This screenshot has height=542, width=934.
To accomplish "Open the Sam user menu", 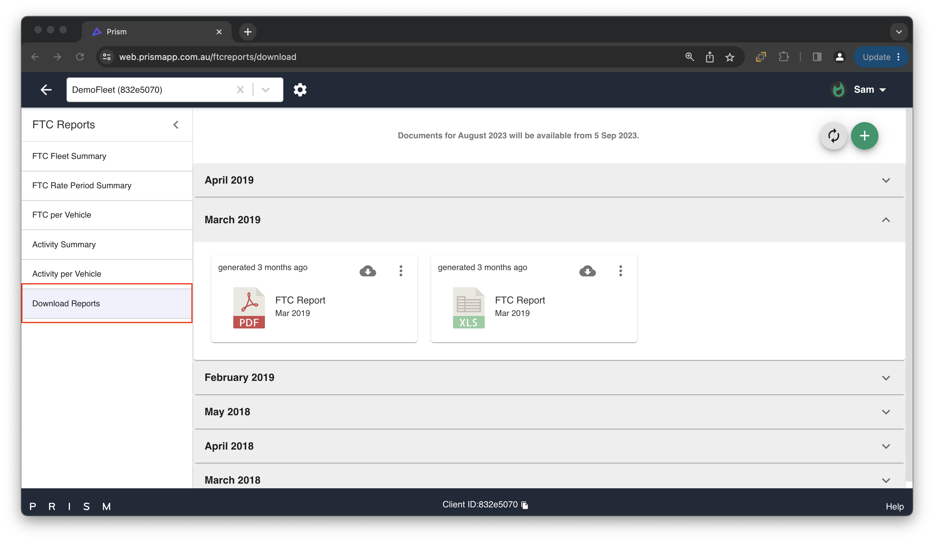I will (869, 90).
